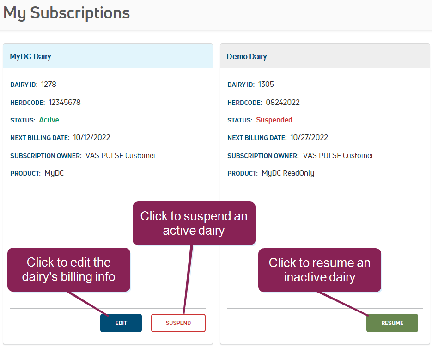Click the green RESUME button

392,323
